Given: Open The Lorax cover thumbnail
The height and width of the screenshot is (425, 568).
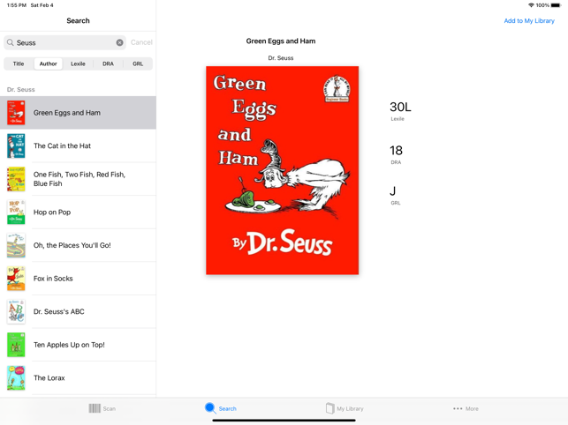Looking at the screenshot, I should tap(16, 378).
